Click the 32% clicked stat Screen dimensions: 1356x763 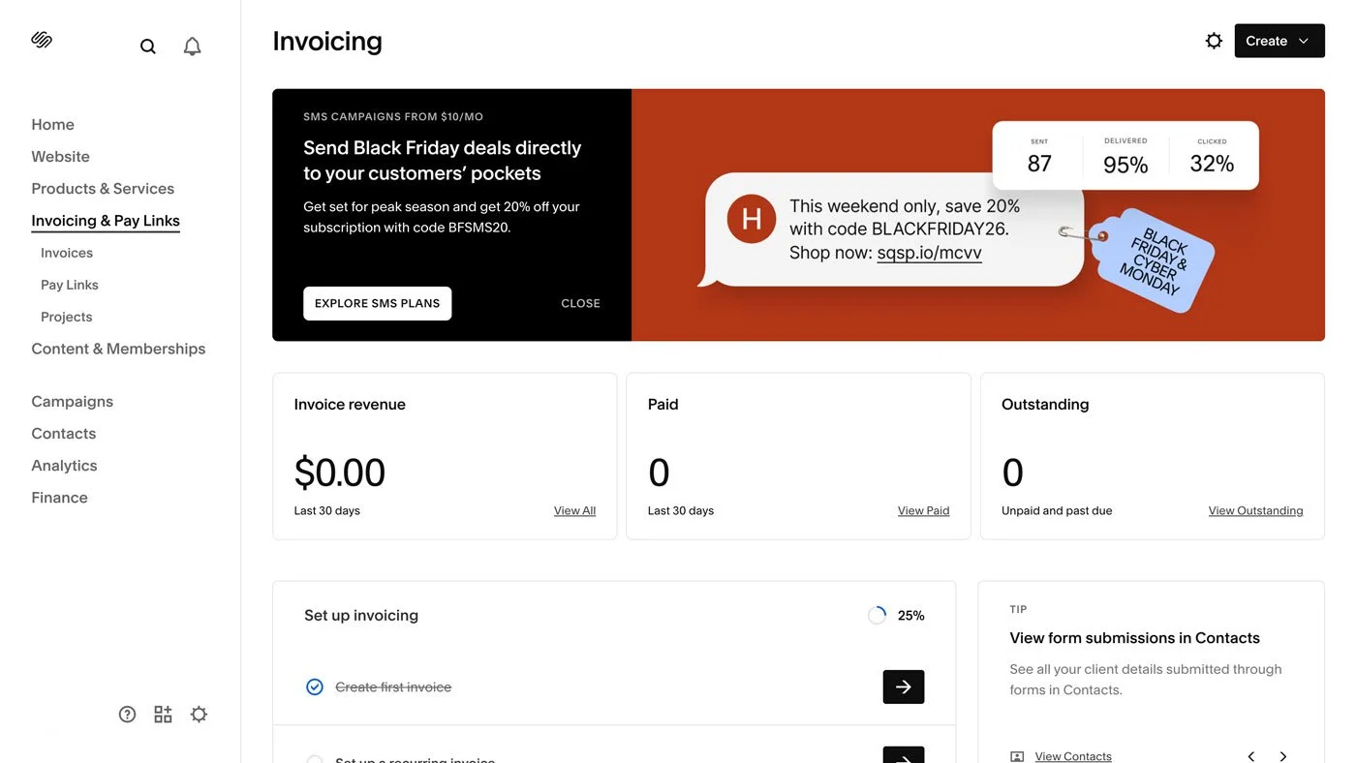1212,164
